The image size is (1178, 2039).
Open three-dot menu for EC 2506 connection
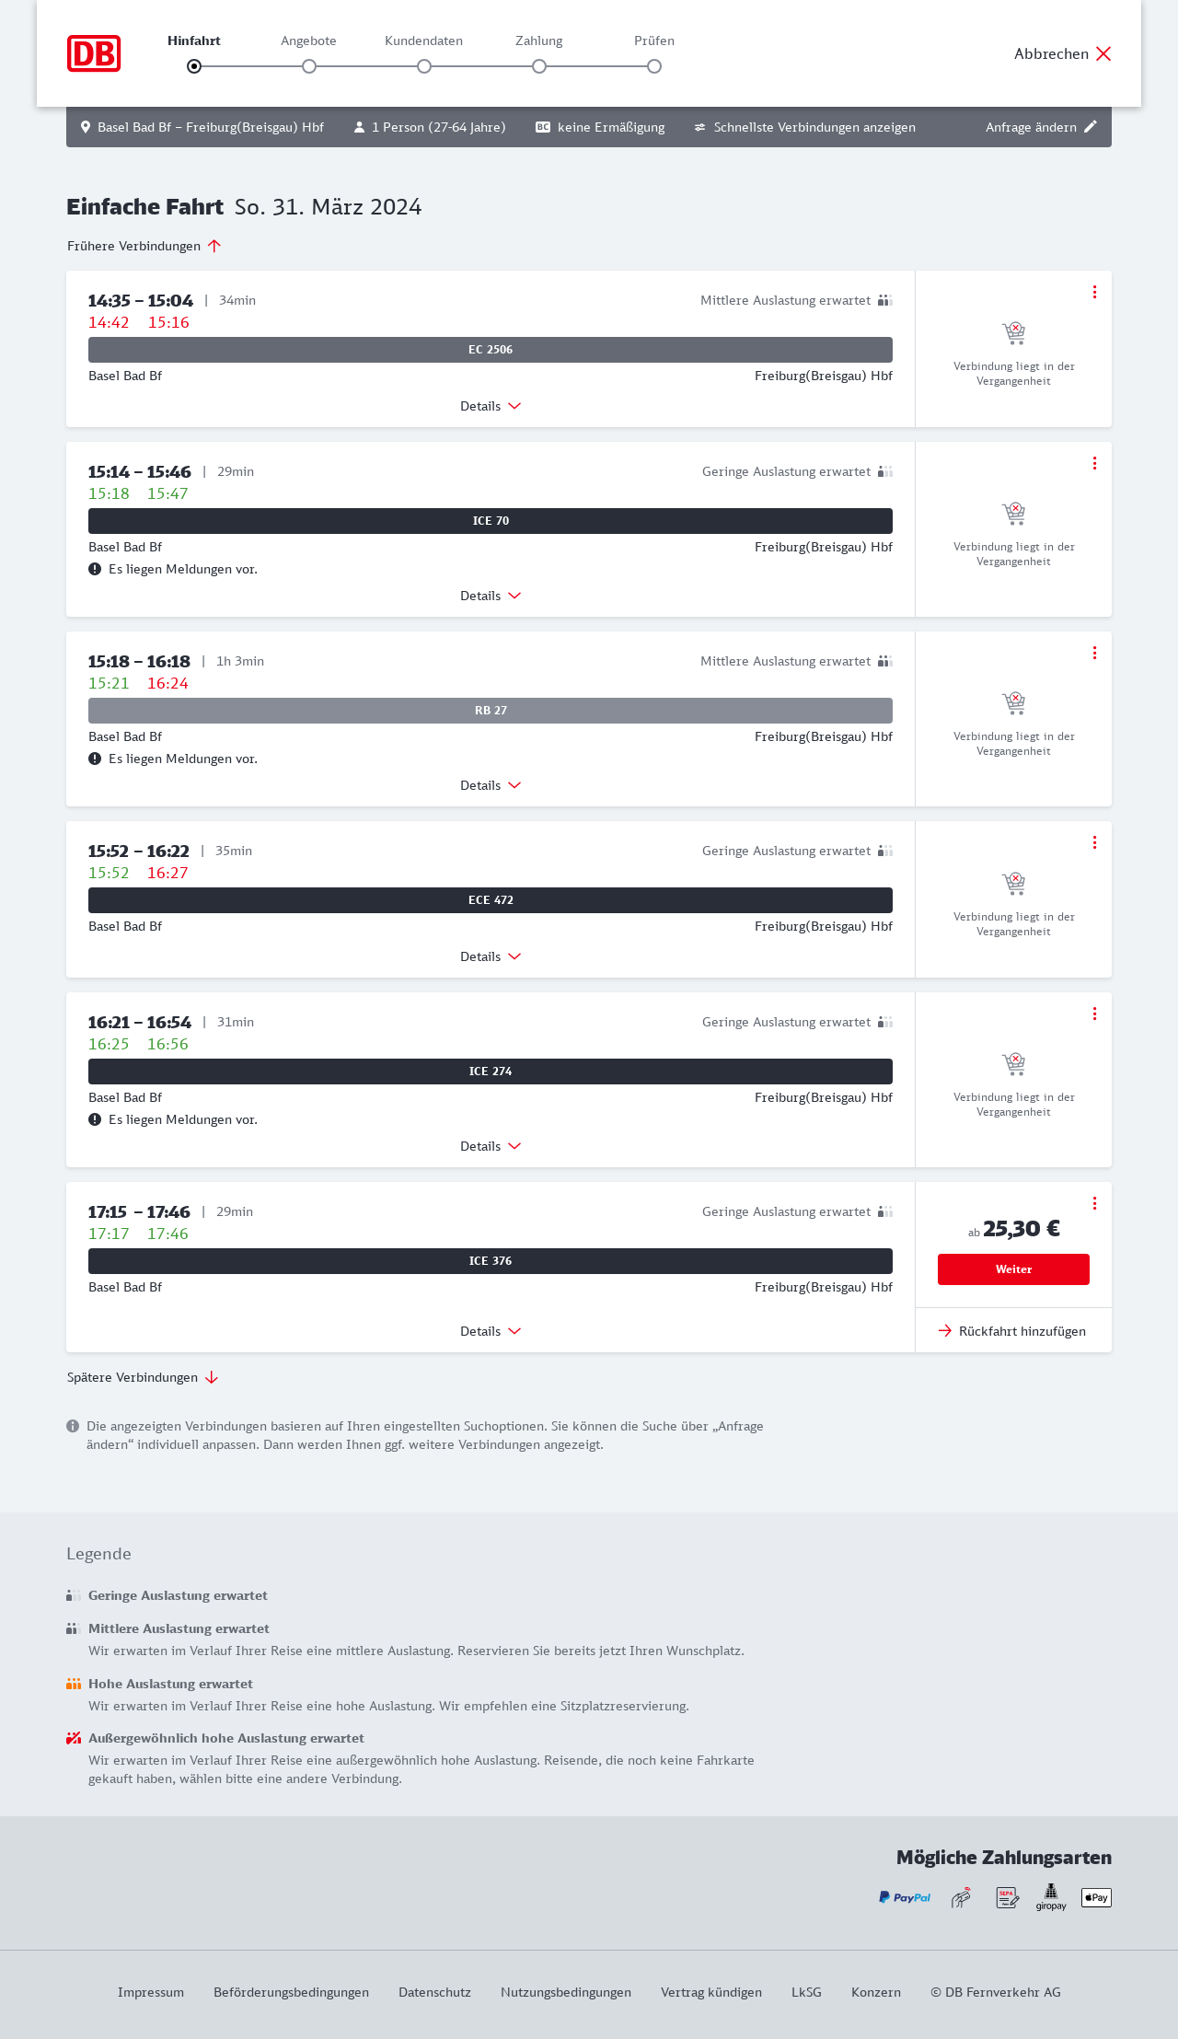pyautogui.click(x=1094, y=292)
